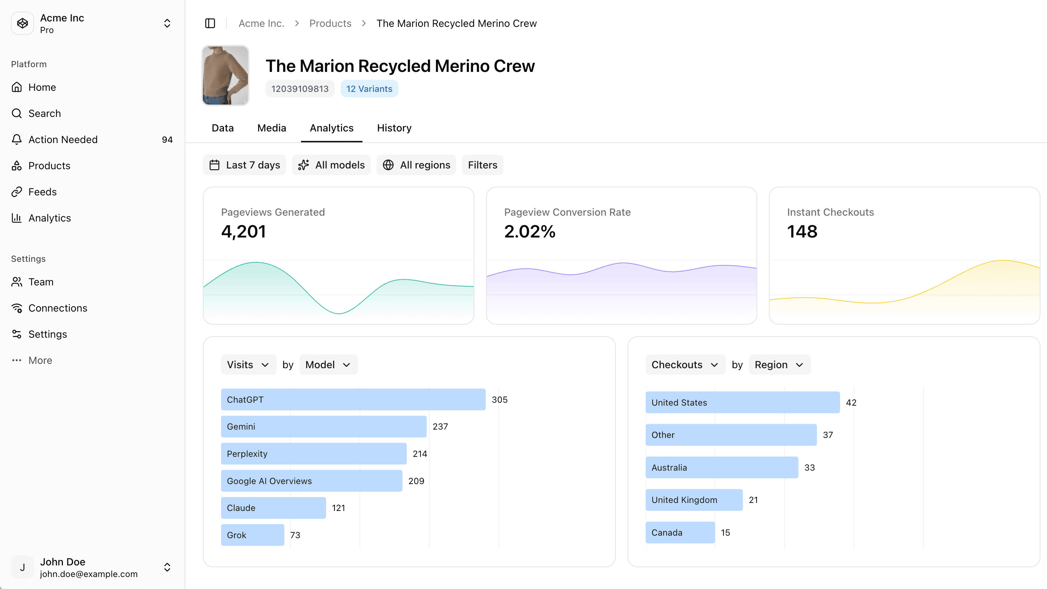Change Region grouping via dropdown
The height and width of the screenshot is (589, 1047).
click(779, 364)
